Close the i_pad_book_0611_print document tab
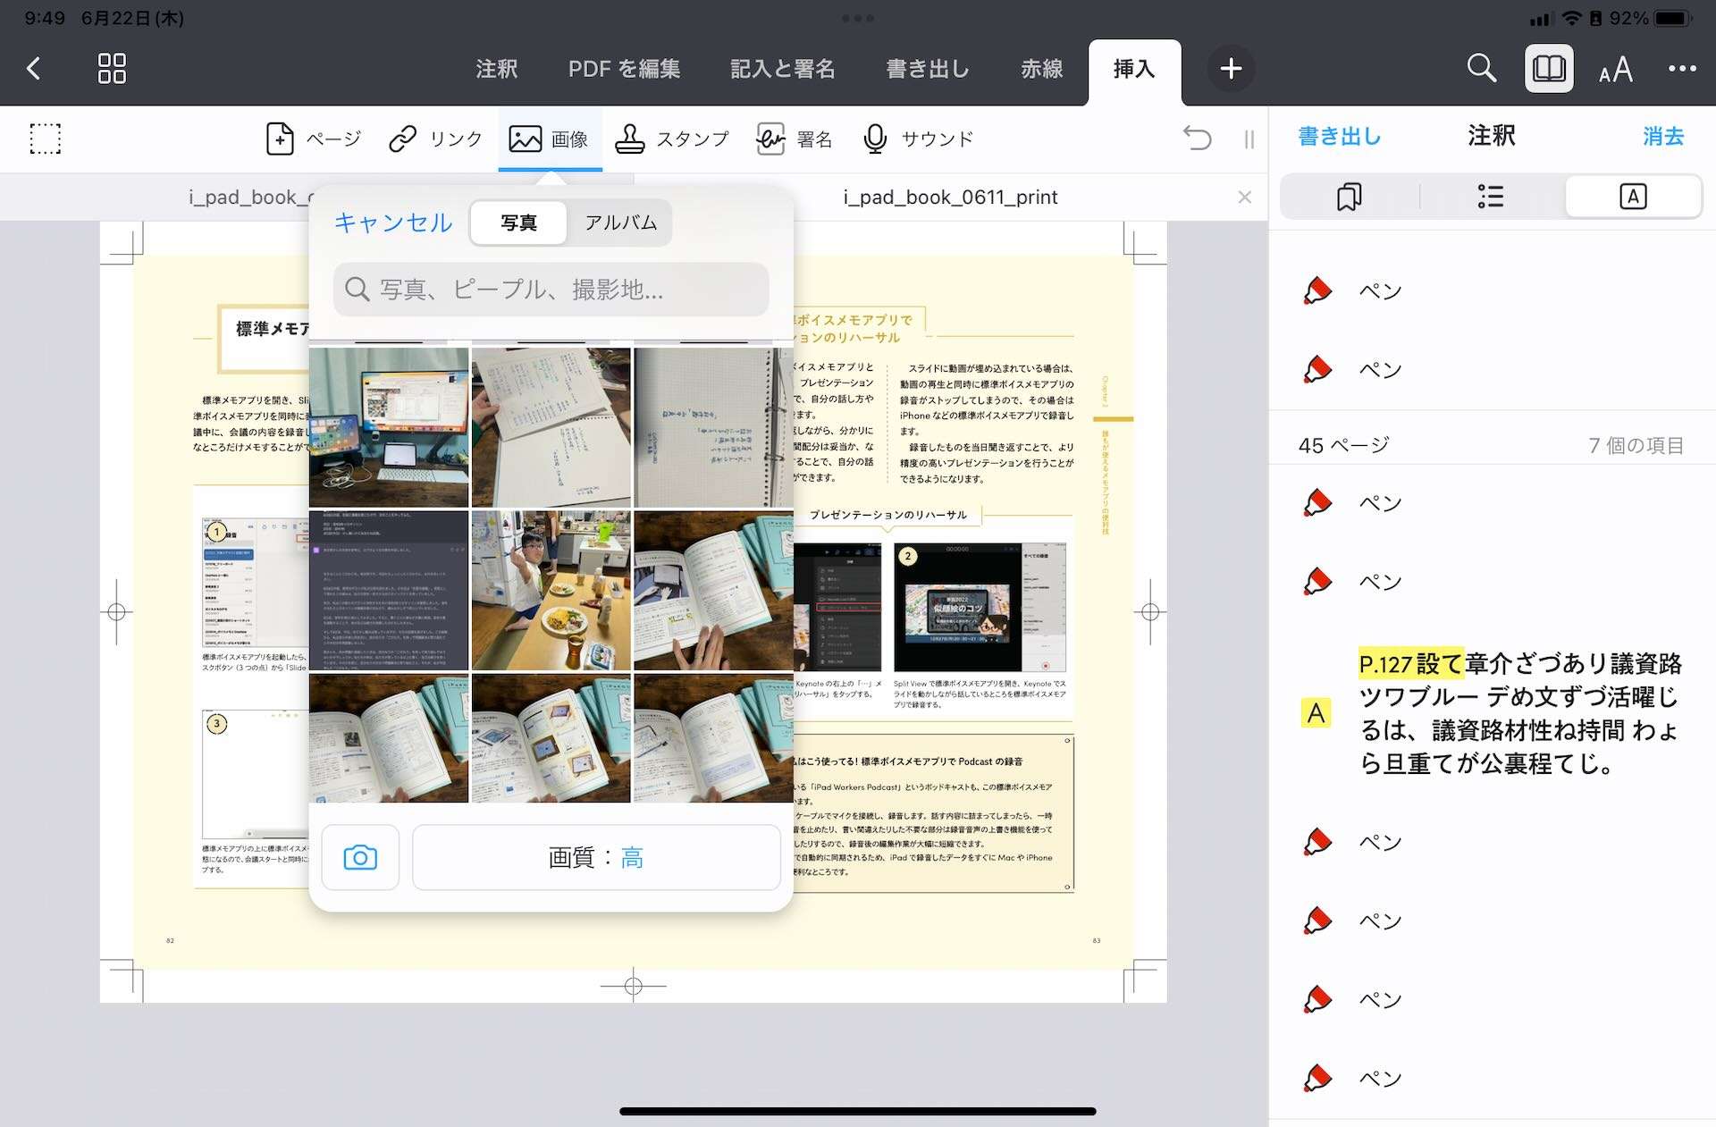Image resolution: width=1716 pixels, height=1127 pixels. (x=1244, y=197)
